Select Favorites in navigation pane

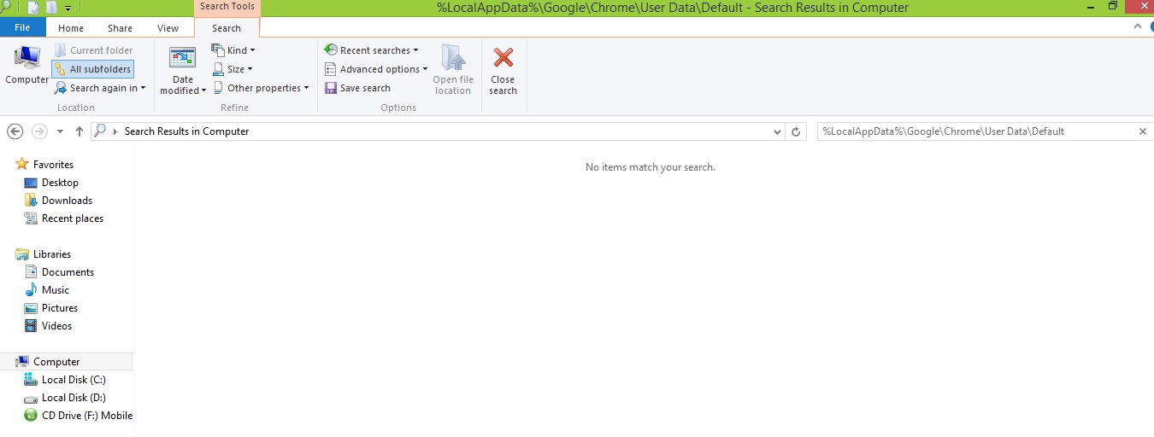click(53, 165)
